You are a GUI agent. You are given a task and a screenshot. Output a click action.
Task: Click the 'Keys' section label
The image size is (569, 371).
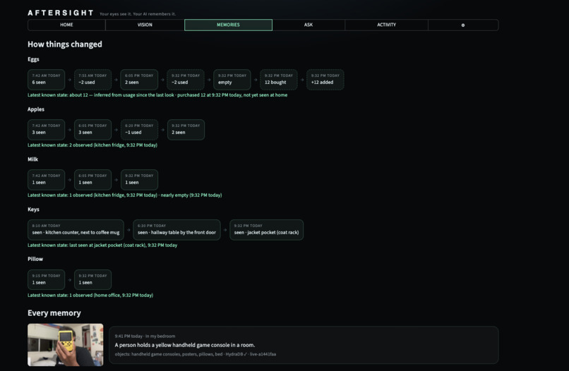(33, 209)
